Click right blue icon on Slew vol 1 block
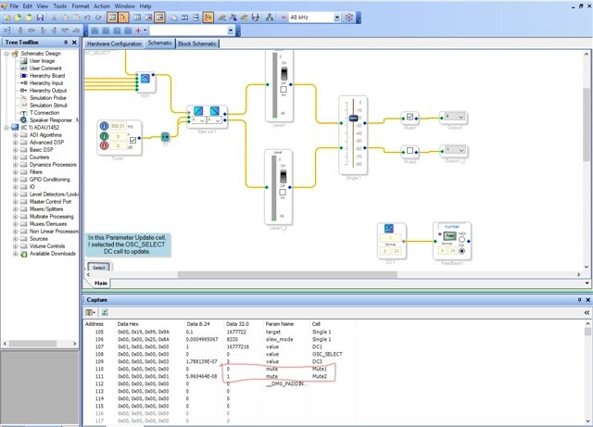The height and width of the screenshot is (427, 593). (214, 111)
